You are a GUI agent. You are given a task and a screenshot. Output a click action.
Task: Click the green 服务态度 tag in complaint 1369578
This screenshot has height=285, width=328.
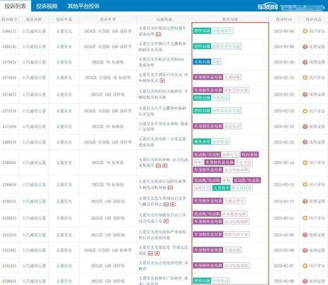coord(202,142)
